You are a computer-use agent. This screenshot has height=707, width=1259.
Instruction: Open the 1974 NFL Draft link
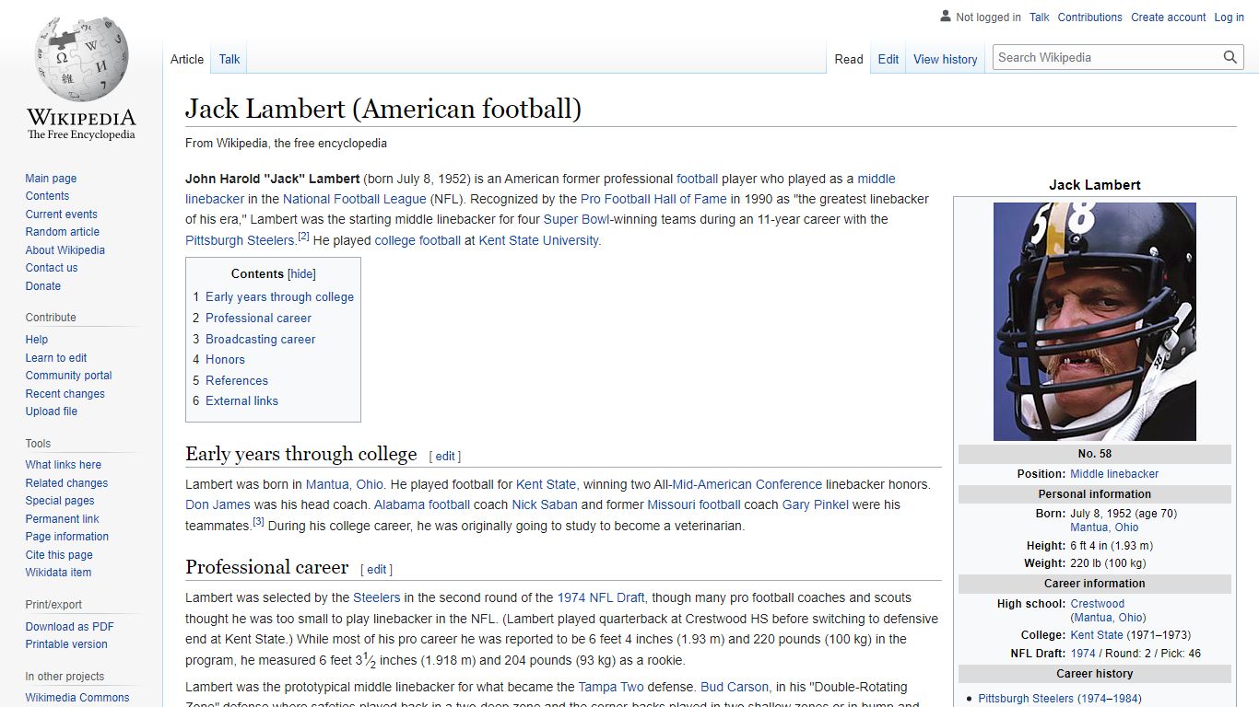pos(601,598)
